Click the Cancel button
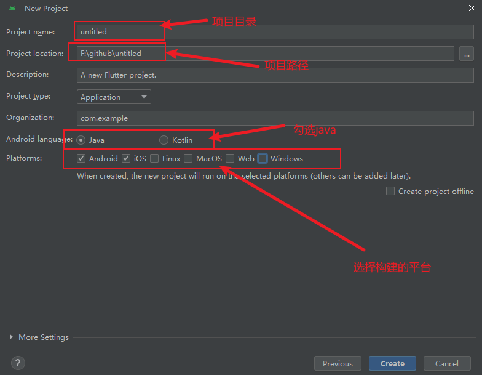This screenshot has width=482, height=375. pos(447,363)
